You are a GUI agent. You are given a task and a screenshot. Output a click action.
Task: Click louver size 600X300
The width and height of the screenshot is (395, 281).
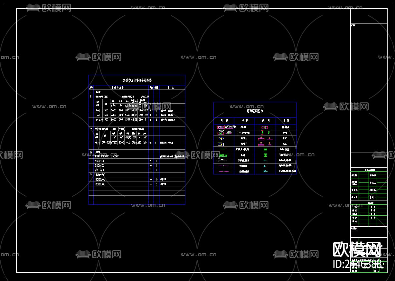pyautogui.click(x=100, y=184)
